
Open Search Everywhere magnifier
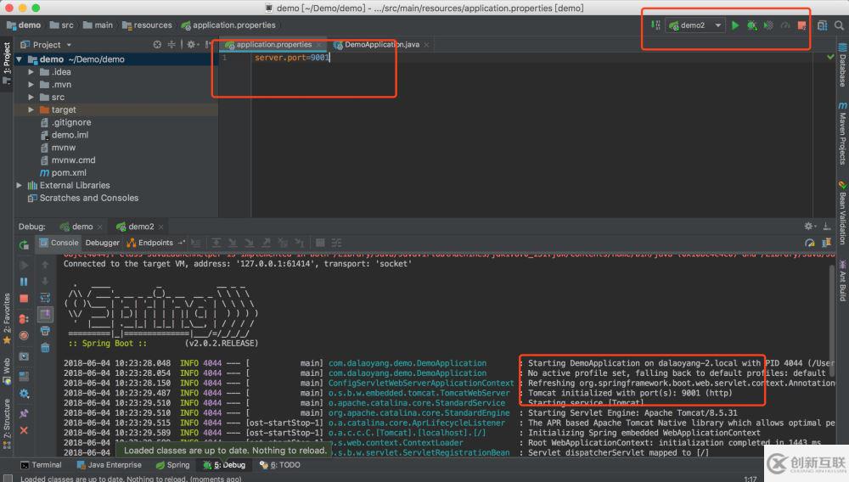[839, 25]
